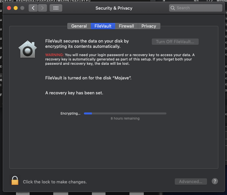
Task: Click 'FileVault secures the data' description text
Action: tap(87, 44)
